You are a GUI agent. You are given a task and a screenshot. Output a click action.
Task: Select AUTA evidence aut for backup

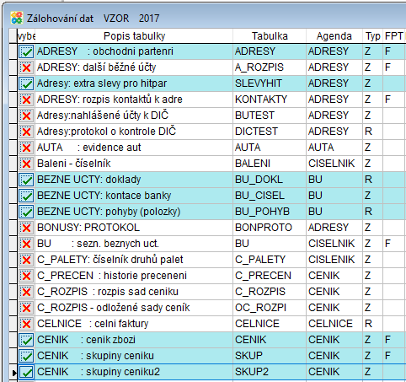(x=26, y=148)
